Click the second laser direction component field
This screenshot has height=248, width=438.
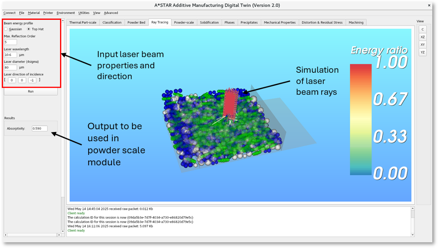22,80
